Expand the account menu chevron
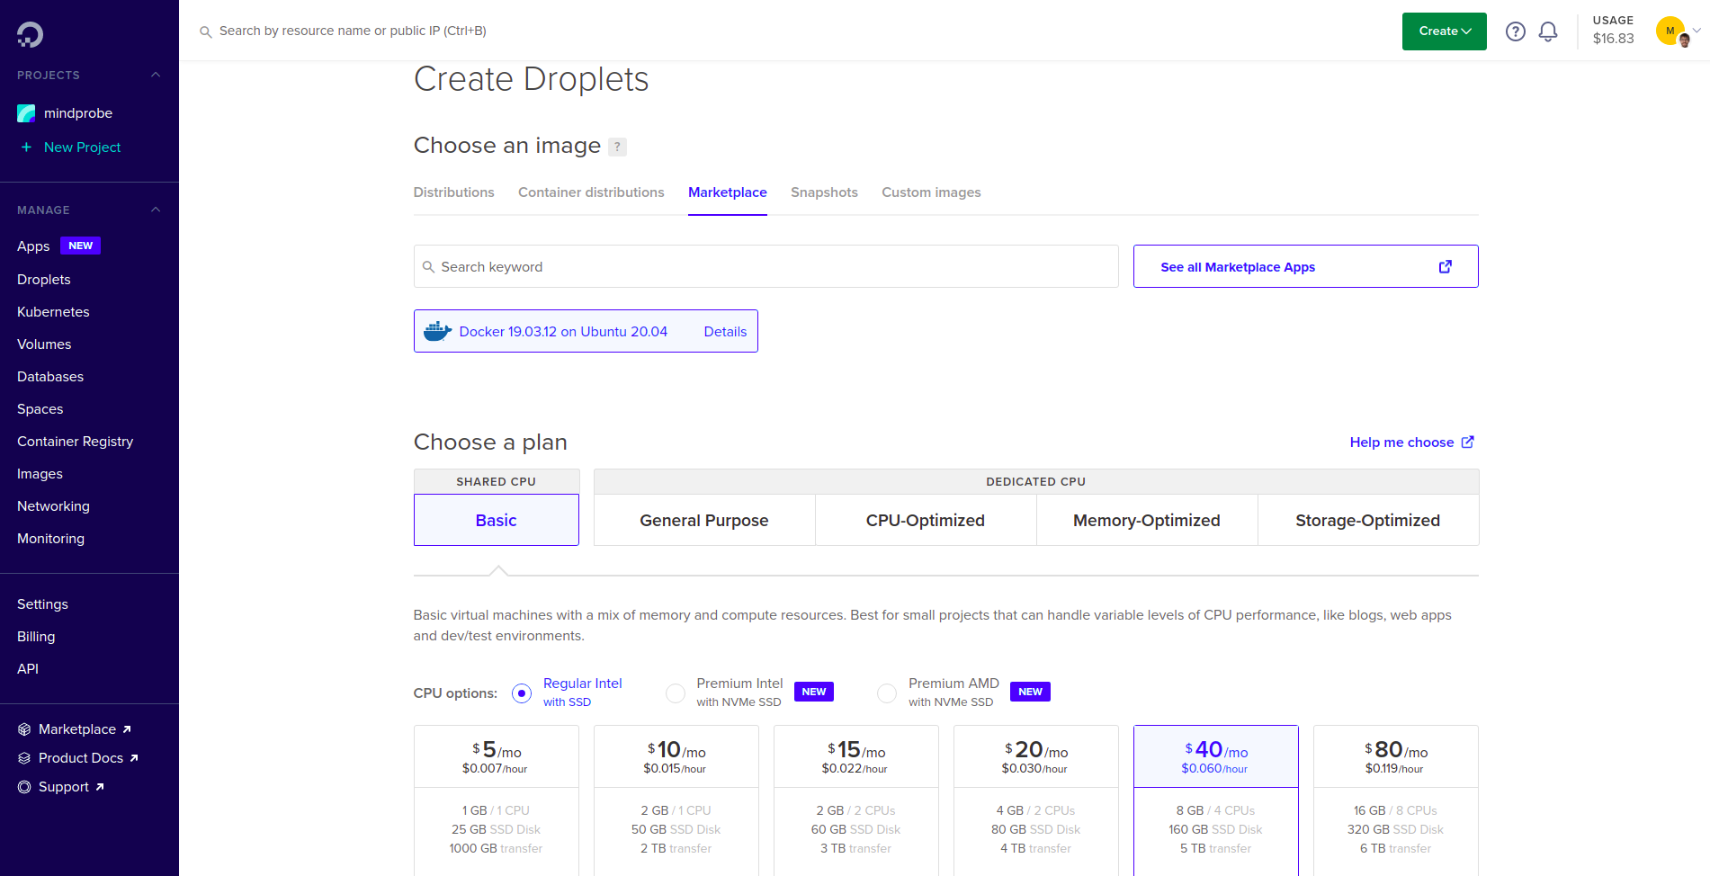The image size is (1710, 876). (1697, 31)
